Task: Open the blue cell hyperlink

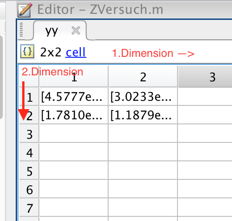Action: pos(76,52)
